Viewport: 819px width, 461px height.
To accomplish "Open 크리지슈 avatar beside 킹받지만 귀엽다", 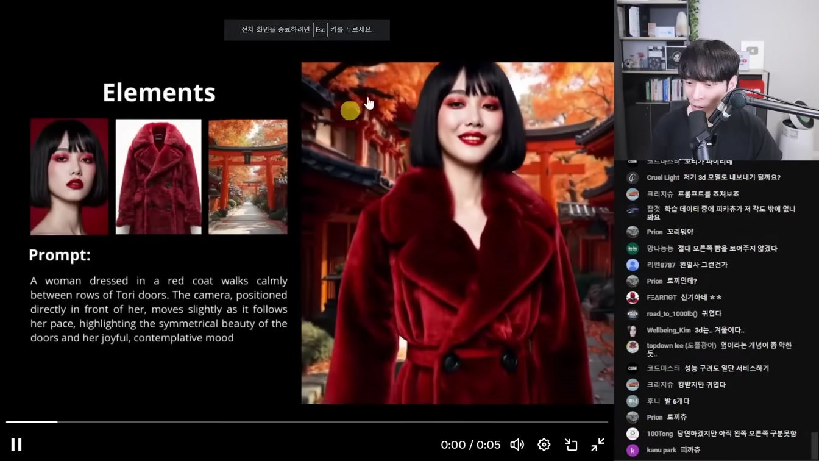I will [x=633, y=385].
